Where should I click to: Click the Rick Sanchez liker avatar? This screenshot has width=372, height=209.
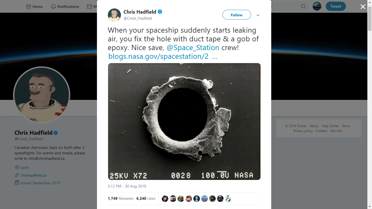point(197,199)
